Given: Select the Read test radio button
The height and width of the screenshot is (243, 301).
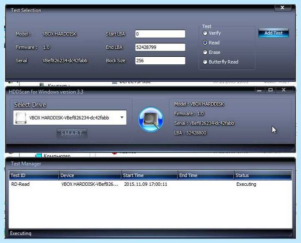Looking at the screenshot, I should coord(205,43).
